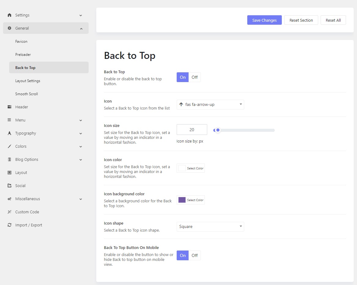357x285 pixels.
Task: Click the Save Changes button
Action: [x=264, y=20]
